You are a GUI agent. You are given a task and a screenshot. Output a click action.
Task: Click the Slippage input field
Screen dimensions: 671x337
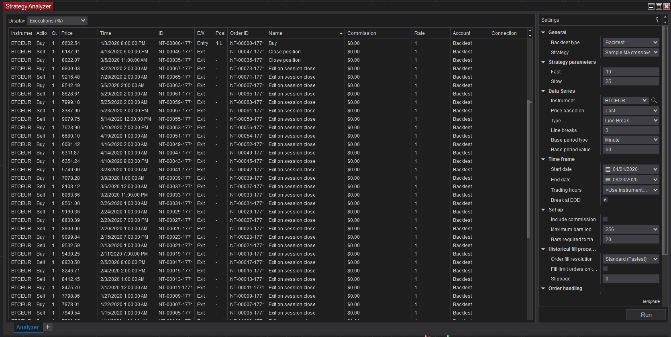631,278
